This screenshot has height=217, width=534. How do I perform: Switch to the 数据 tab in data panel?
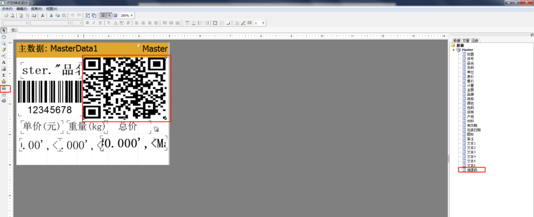(457, 41)
